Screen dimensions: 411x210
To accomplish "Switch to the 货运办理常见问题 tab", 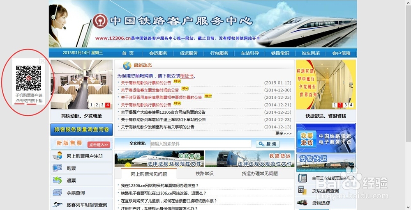I will click(260, 173).
